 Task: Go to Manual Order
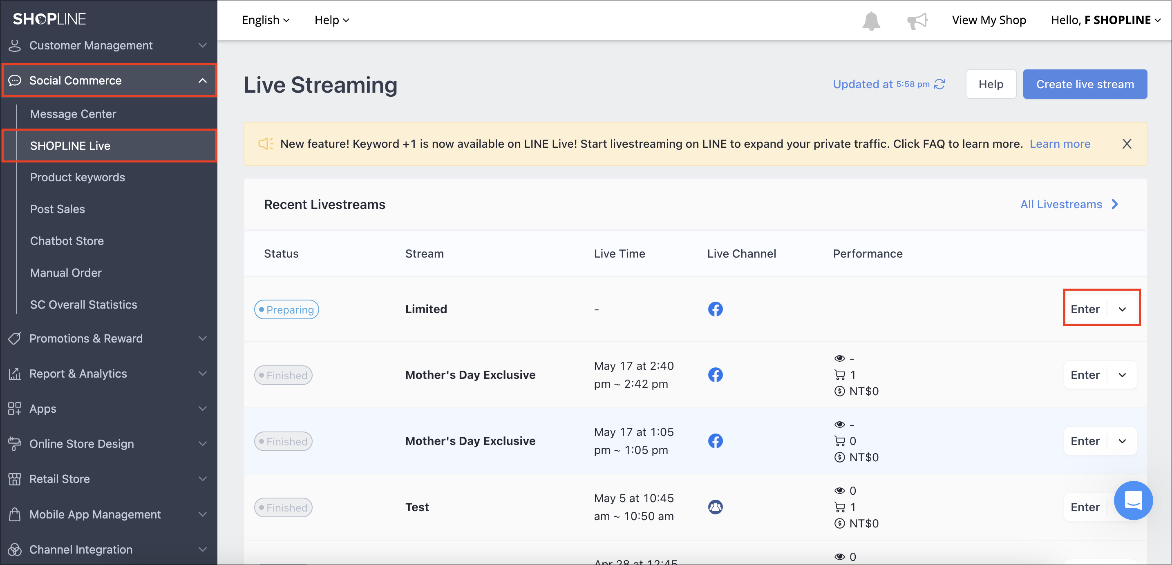pos(65,273)
